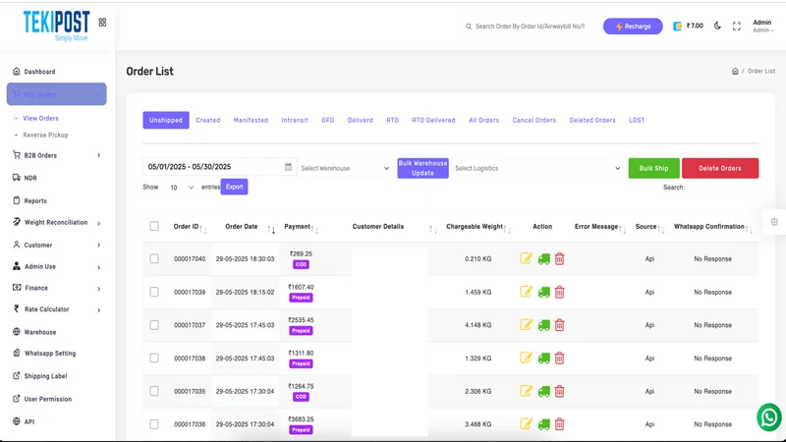Viewport: 786px width, 442px height.
Task: Open Reverse Pickup sidebar link
Action: coord(45,135)
